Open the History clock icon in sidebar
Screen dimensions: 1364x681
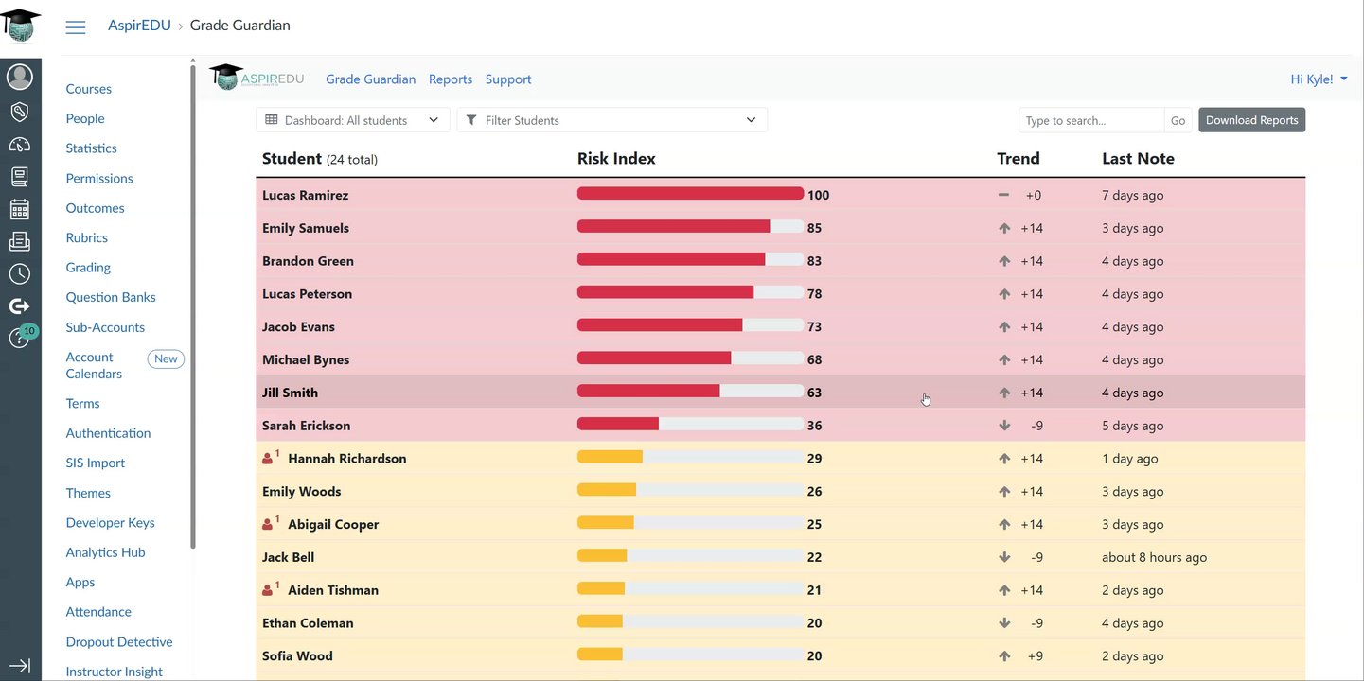(20, 274)
